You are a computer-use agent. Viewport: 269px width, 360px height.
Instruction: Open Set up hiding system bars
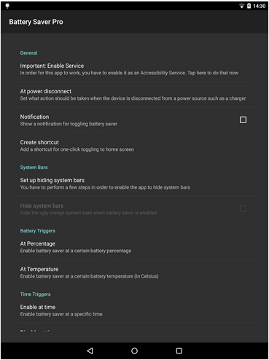click(x=134, y=184)
